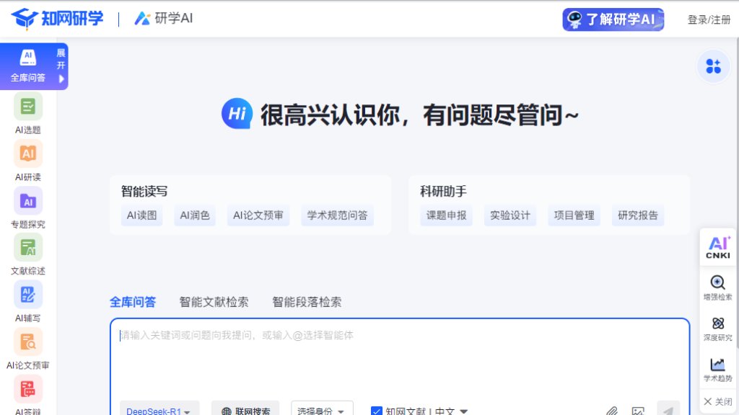Open 登录/注册
The width and height of the screenshot is (739, 415).
(709, 19)
